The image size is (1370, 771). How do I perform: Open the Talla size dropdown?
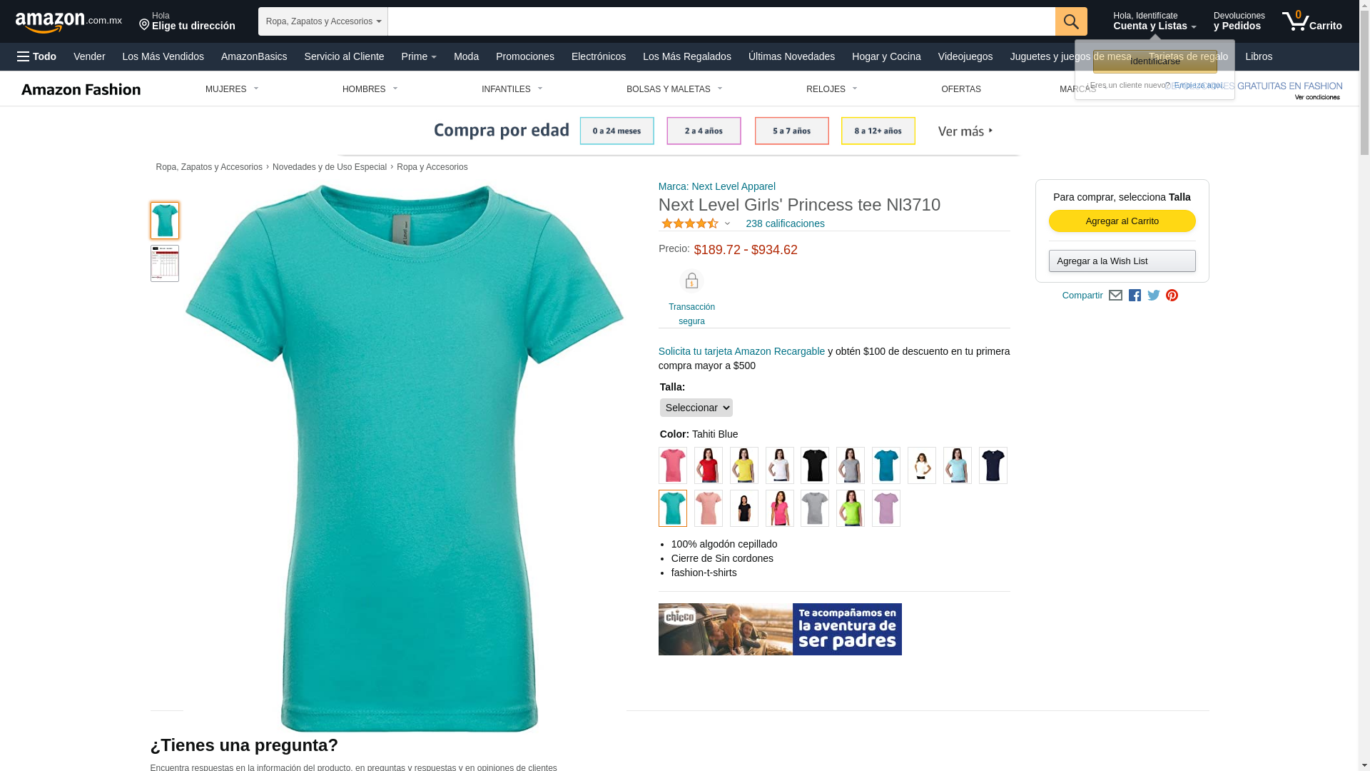[696, 408]
